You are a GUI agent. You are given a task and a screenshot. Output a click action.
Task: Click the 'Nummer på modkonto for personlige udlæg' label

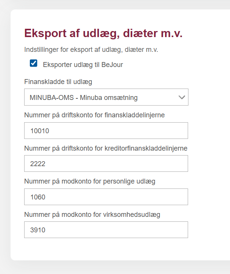tap(90, 181)
